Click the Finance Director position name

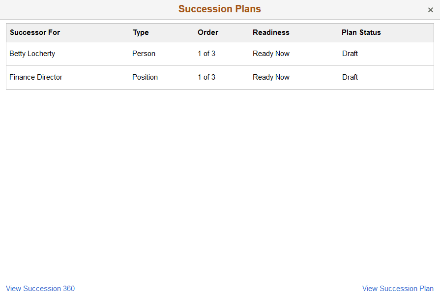click(35, 77)
